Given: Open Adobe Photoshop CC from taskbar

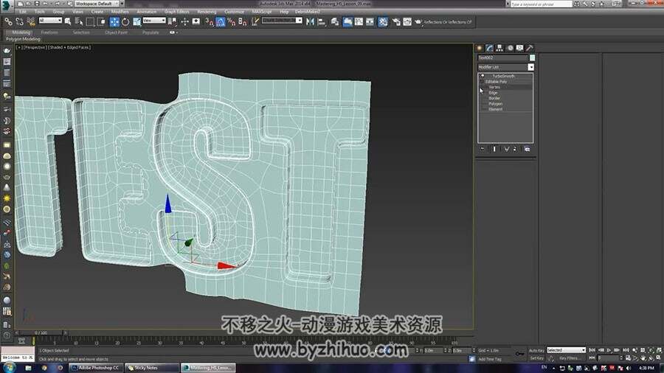Looking at the screenshot, I should (95, 368).
